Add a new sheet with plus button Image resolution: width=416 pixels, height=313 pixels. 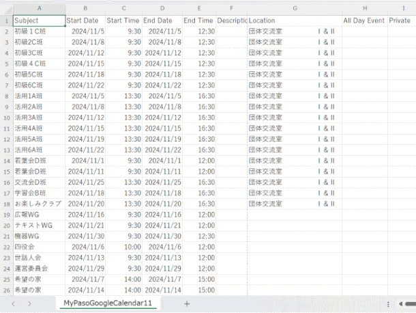point(187,303)
